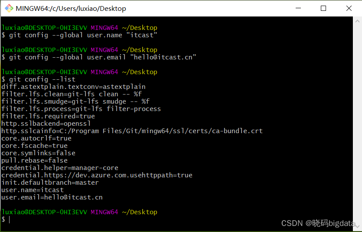This screenshot has width=362, height=232.
Task: Minimize the MINGW64 terminal window
Action: coord(297,8)
